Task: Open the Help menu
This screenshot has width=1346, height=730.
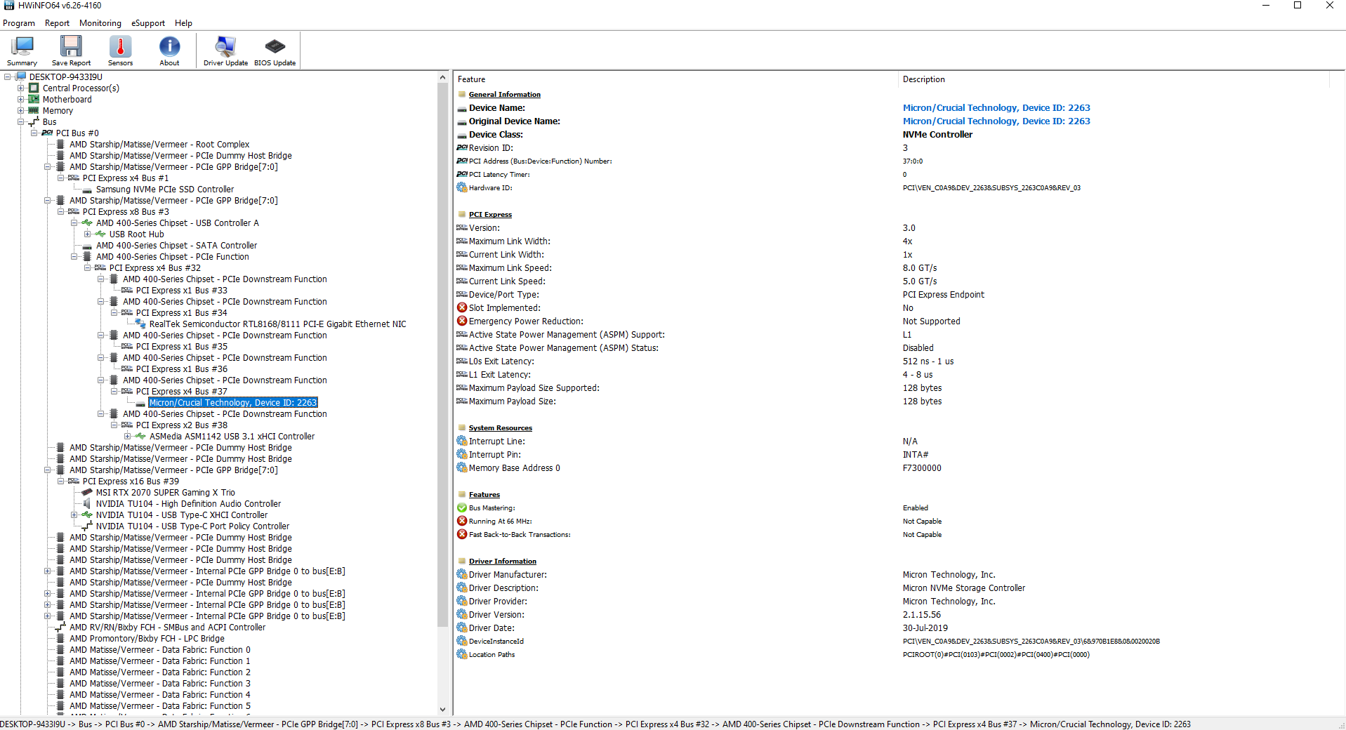Action: [183, 23]
